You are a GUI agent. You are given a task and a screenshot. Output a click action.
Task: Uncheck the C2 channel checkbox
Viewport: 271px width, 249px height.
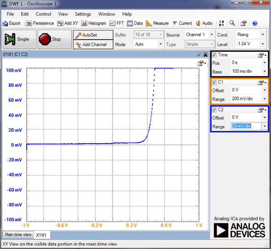[214, 110]
